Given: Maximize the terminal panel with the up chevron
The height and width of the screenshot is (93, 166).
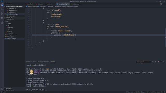Looking at the screenshot, I should 161,62.
